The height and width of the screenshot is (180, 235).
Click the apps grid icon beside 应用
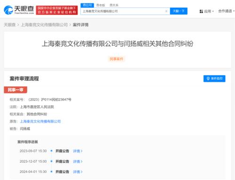coord(201,11)
